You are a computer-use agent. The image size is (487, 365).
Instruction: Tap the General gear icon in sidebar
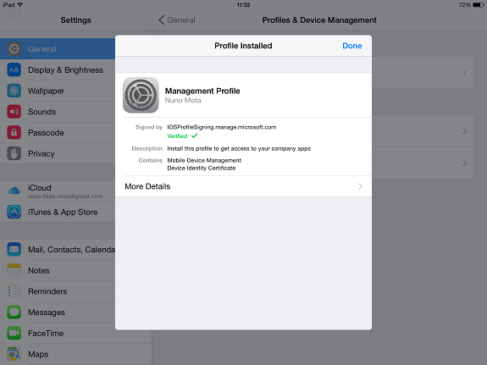[14, 49]
